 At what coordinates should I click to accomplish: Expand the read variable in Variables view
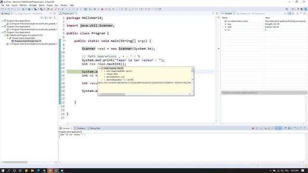point(223,27)
